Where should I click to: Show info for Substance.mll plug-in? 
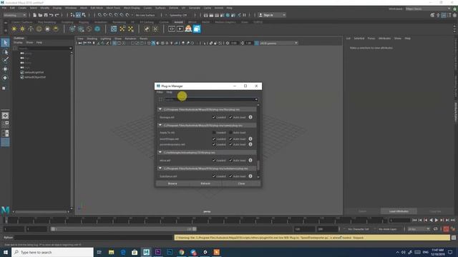(250, 176)
